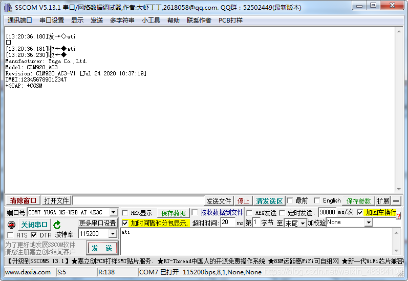
Task: Click the S:5 sent counter
Action: [61, 272]
